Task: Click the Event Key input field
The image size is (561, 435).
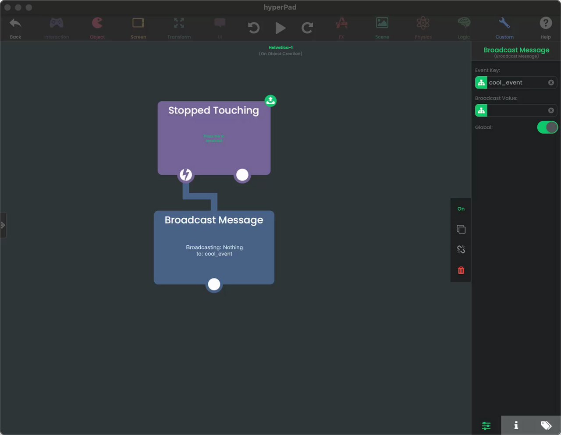Action: (517, 82)
